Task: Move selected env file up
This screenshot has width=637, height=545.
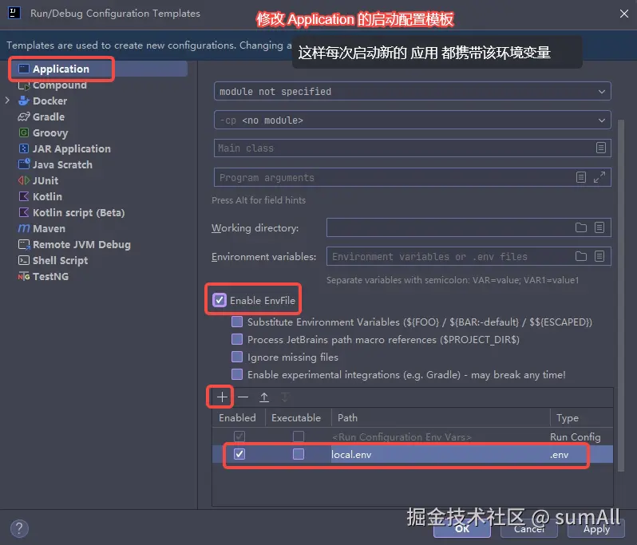Action: tap(264, 397)
